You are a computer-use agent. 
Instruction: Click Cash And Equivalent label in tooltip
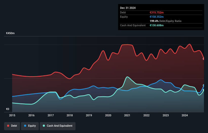click(133, 25)
